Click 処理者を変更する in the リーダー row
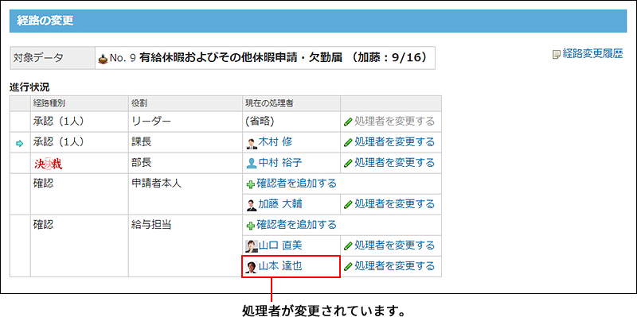The height and width of the screenshot is (317, 637). 394,121
